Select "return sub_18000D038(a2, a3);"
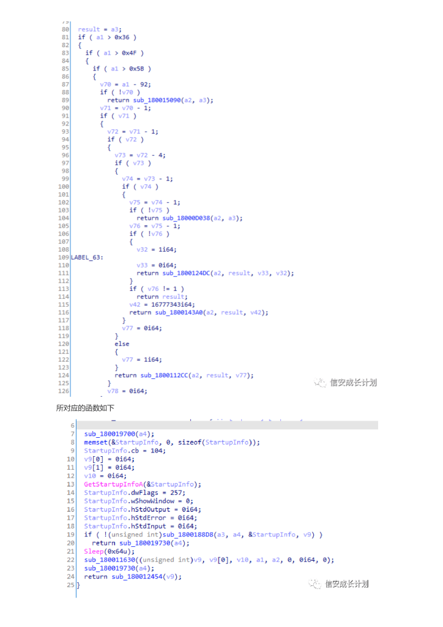Screen dimensions: 443x627 [189, 218]
